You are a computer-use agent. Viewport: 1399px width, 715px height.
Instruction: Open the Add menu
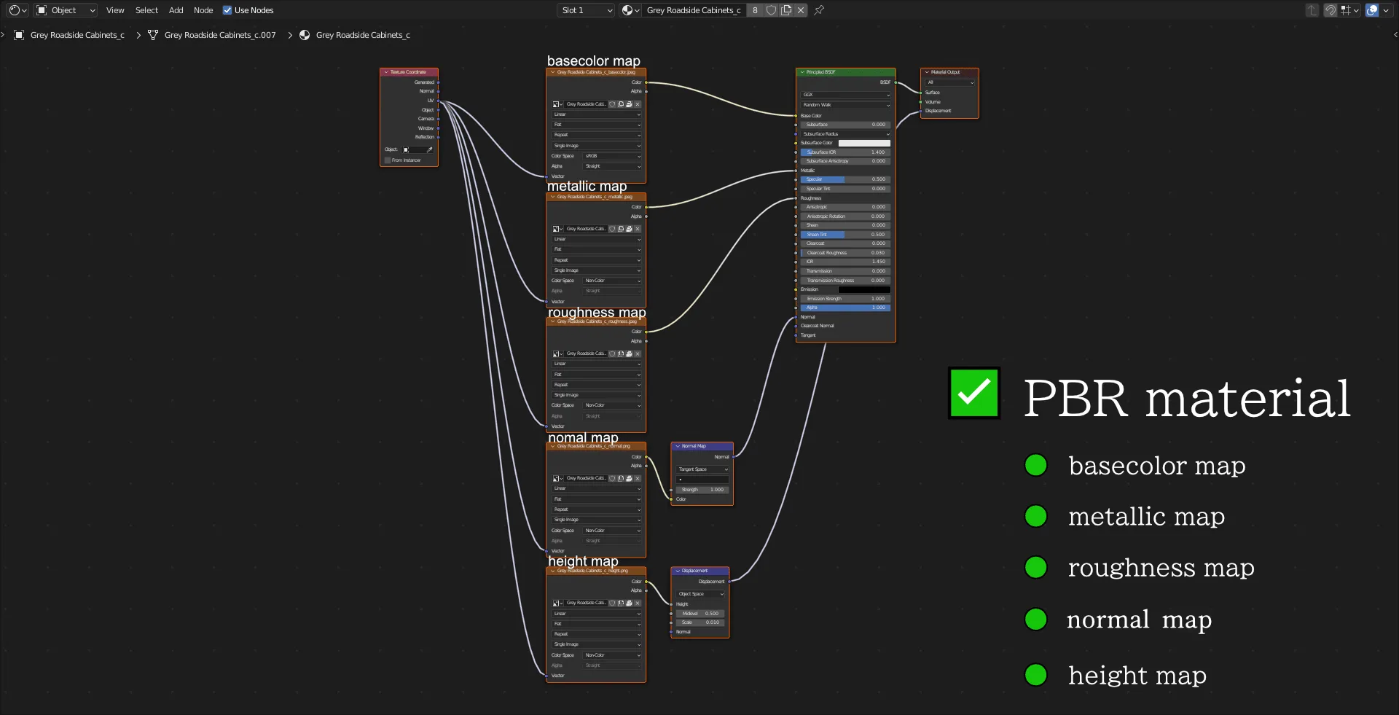point(176,10)
